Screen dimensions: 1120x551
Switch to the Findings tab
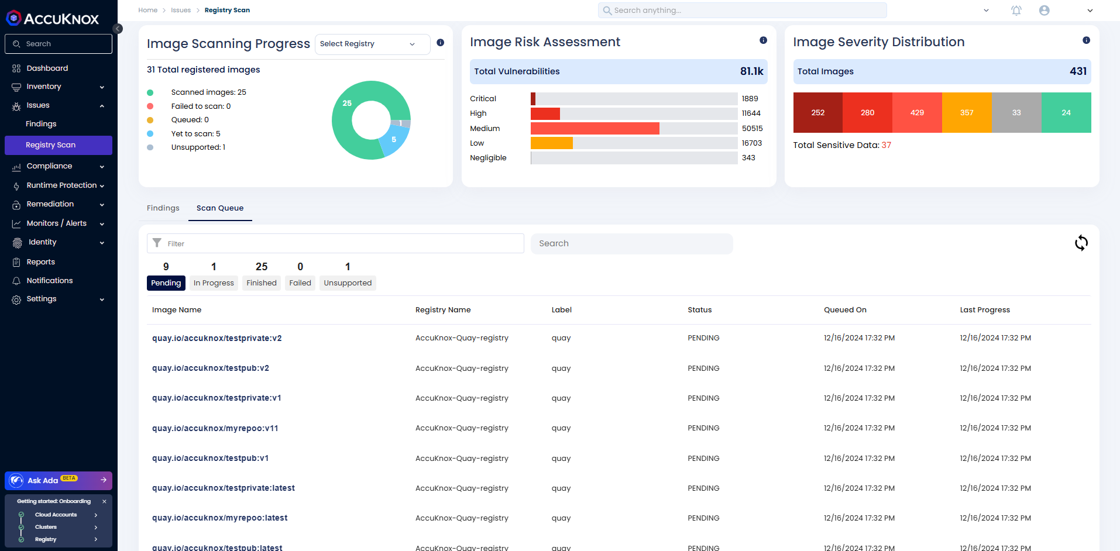point(163,208)
